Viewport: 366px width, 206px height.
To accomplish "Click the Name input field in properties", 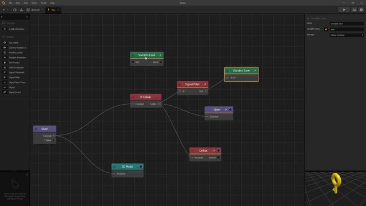I will tap(347, 23).
